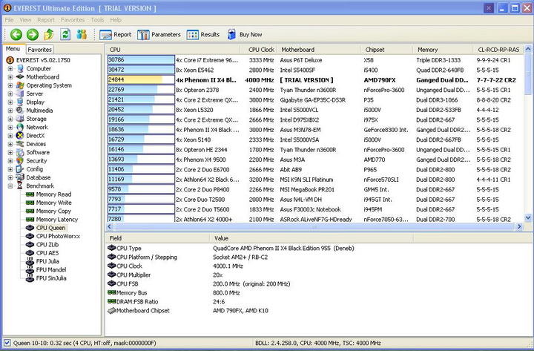Select the CPU AES benchmark
The width and height of the screenshot is (534, 351).
[x=47, y=253]
